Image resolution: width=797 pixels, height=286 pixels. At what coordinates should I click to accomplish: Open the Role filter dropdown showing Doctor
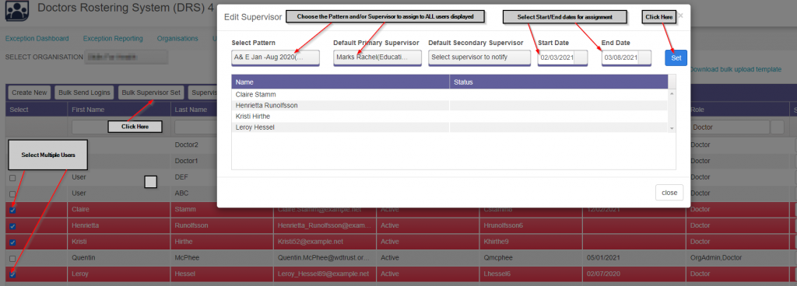(778, 127)
